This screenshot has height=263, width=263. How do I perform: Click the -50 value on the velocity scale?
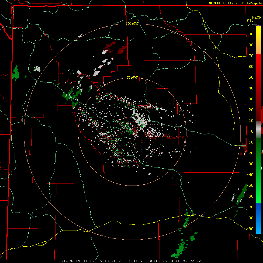click(x=250, y=186)
